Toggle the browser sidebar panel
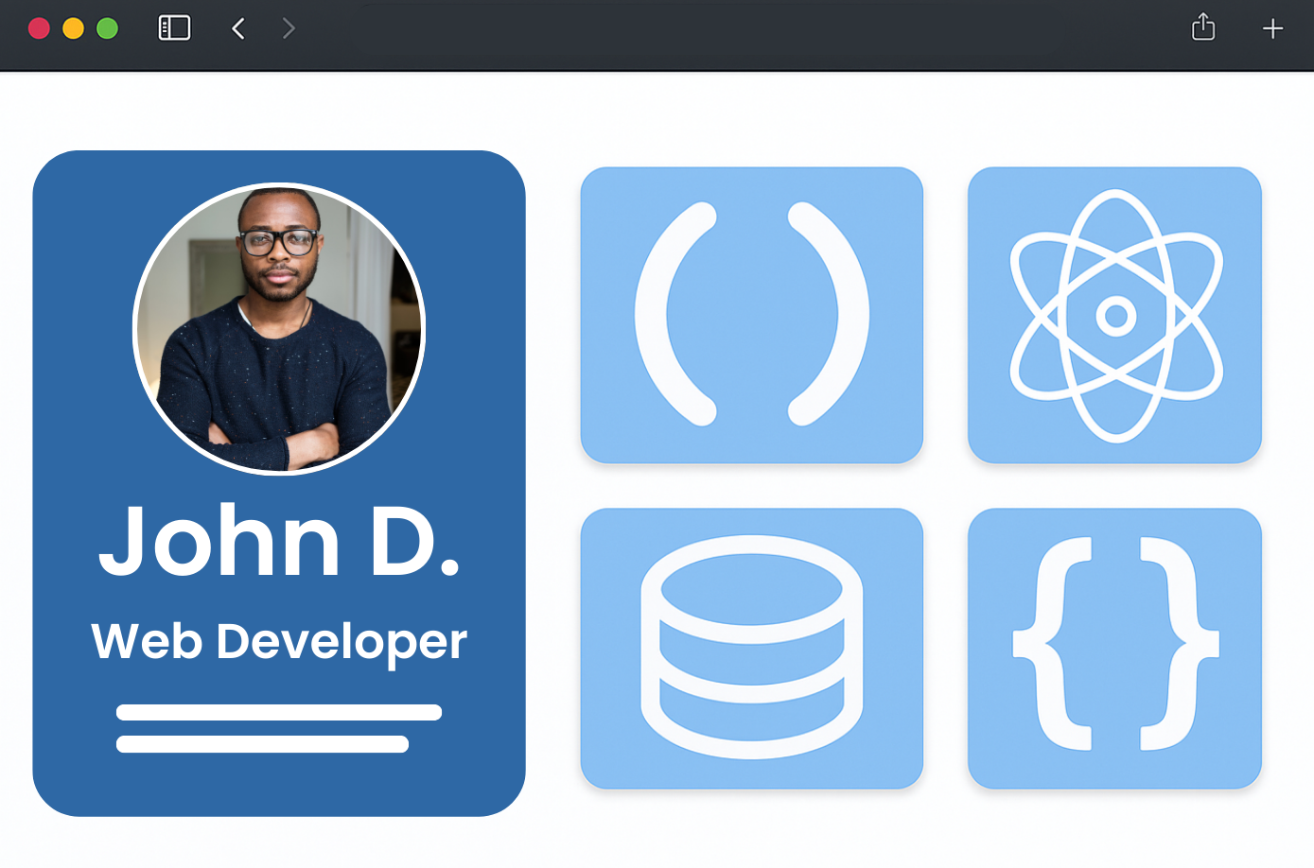This screenshot has height=868, width=1314. 174,27
